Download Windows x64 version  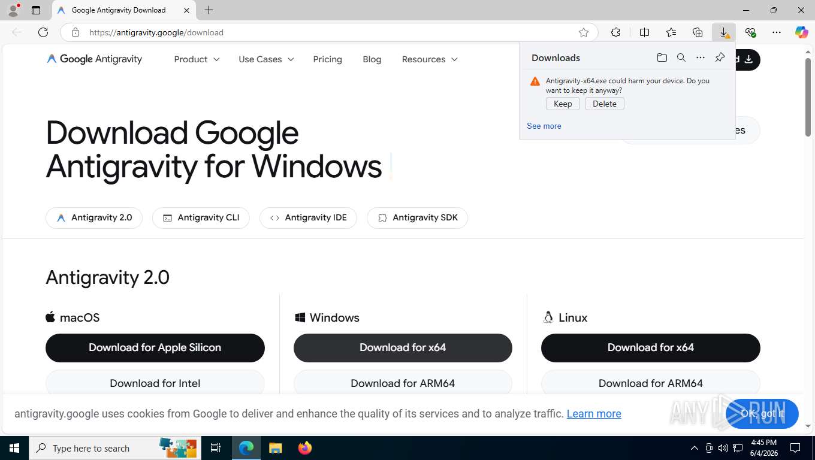click(403, 347)
